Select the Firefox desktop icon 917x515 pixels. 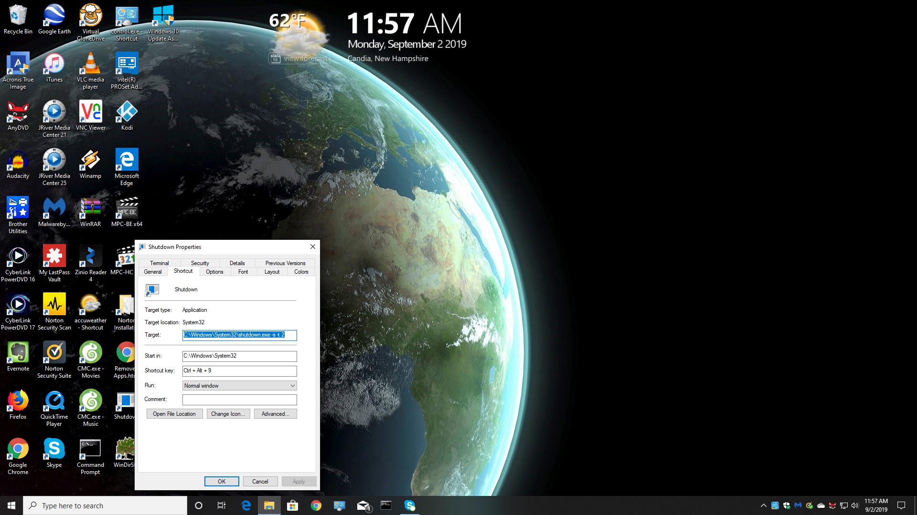(18, 405)
